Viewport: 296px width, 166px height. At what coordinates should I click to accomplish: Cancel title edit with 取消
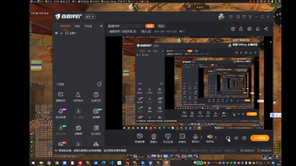[161, 26]
